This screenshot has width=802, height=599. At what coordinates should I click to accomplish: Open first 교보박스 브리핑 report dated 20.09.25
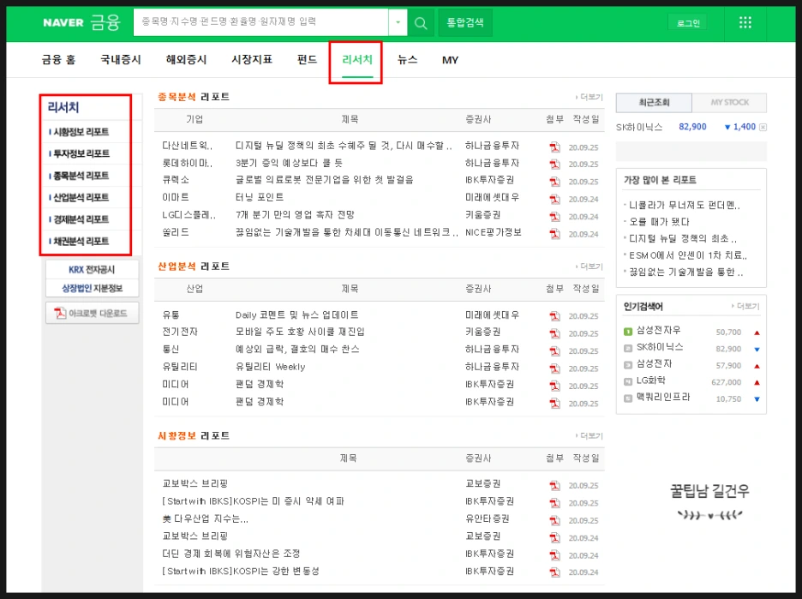tap(195, 483)
